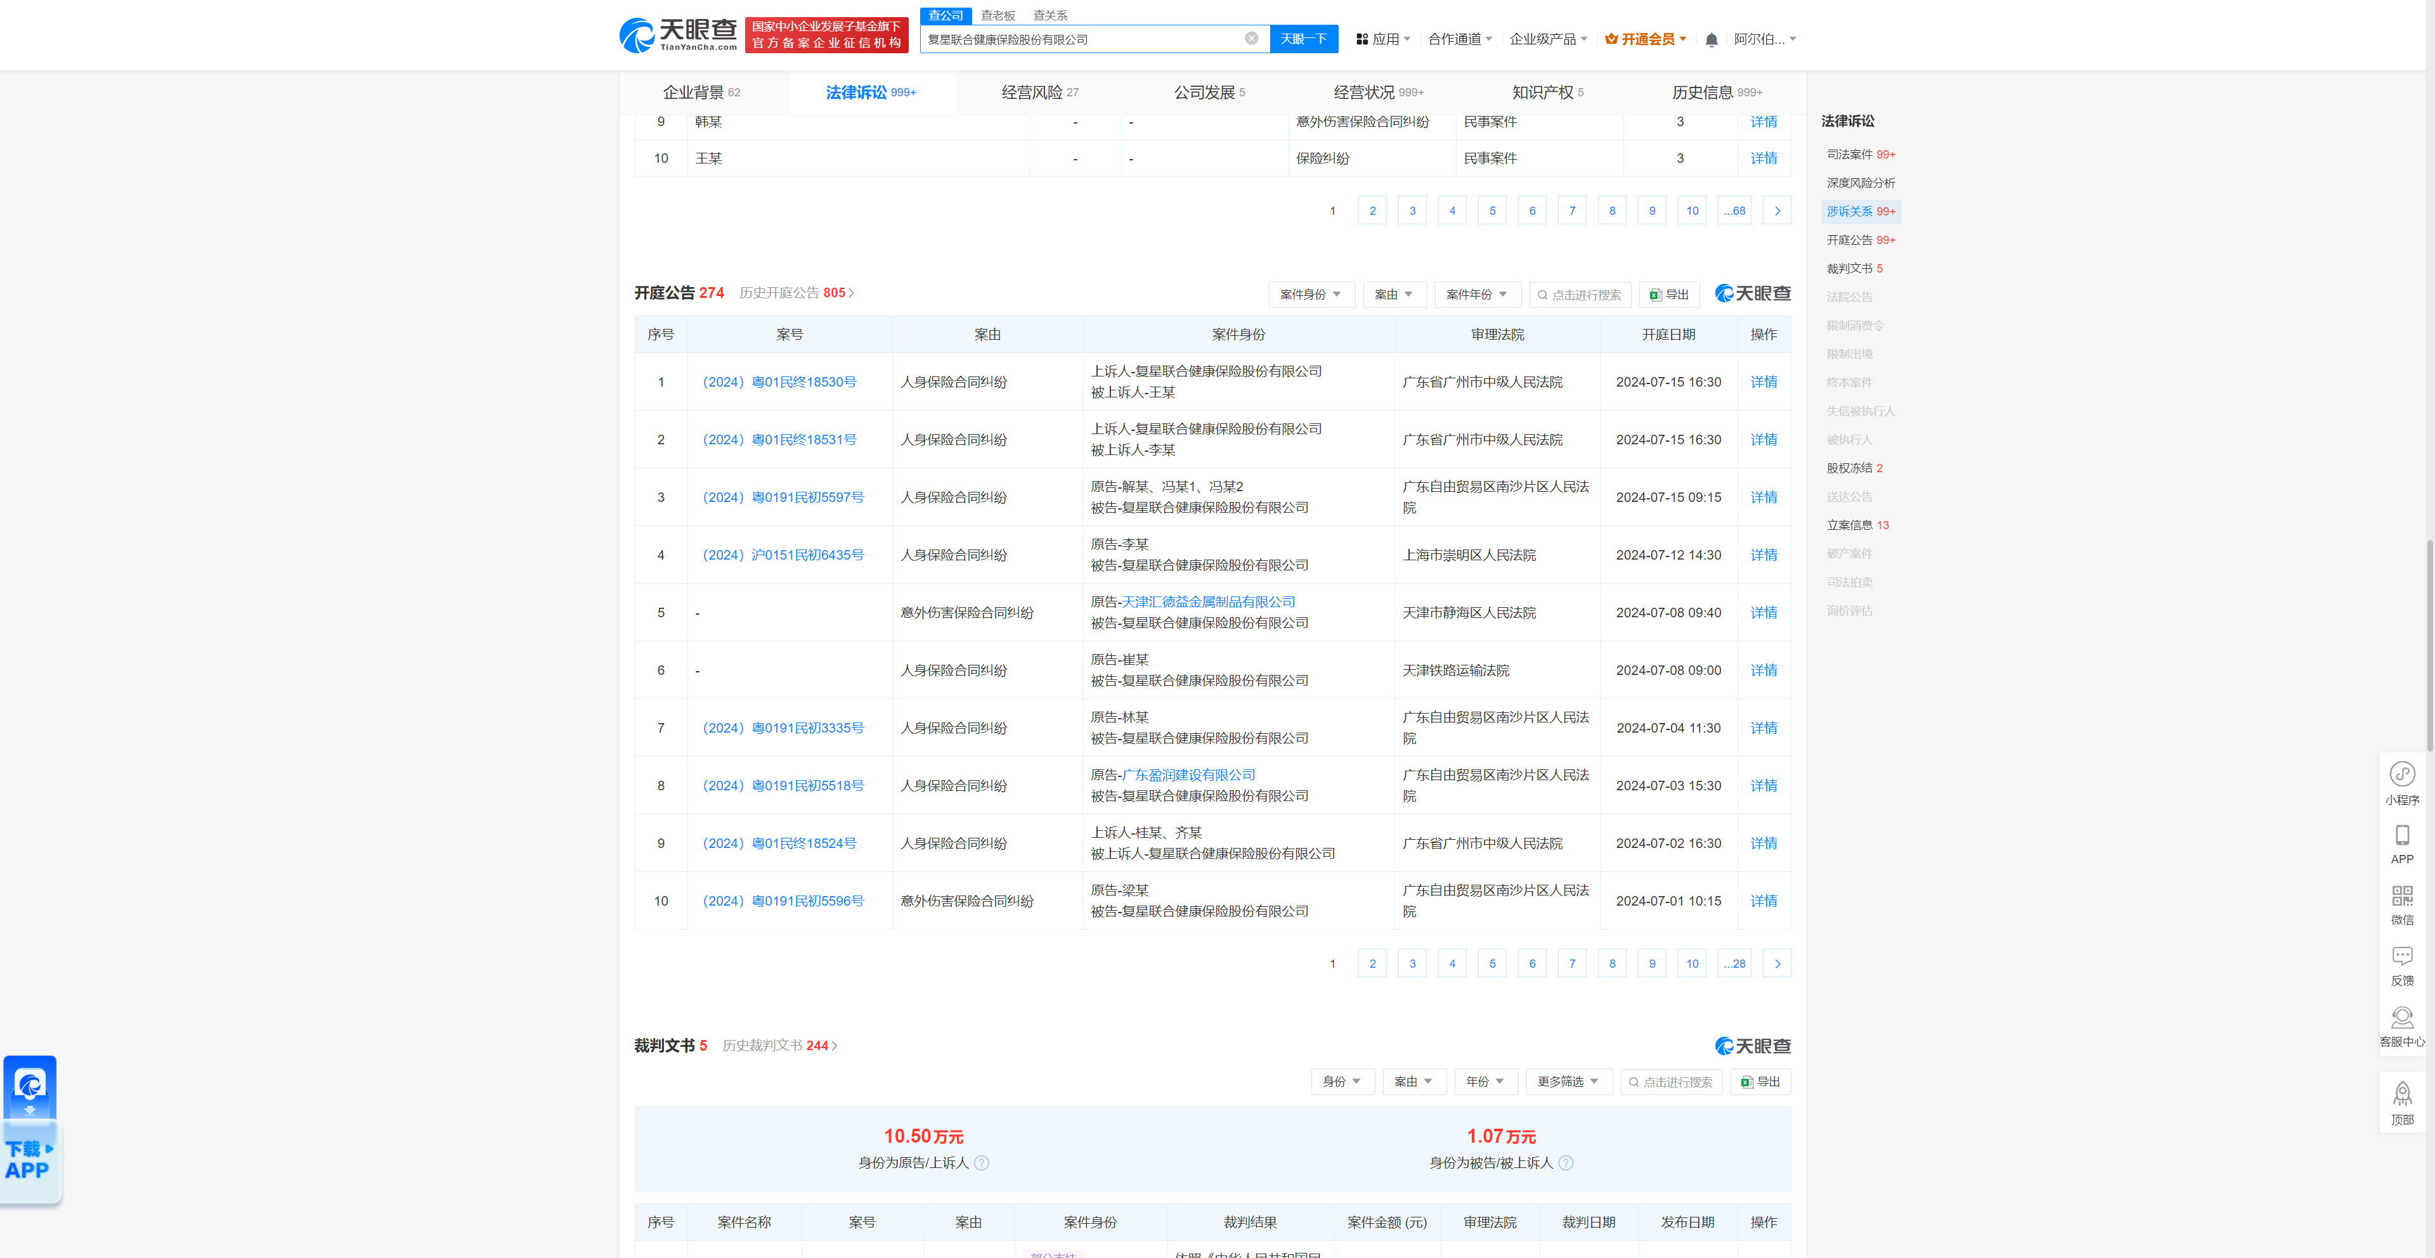Viewport: 2435px width, 1258px height.
Task: Open the 客服中心 customer service icon
Action: [x=2403, y=1018]
